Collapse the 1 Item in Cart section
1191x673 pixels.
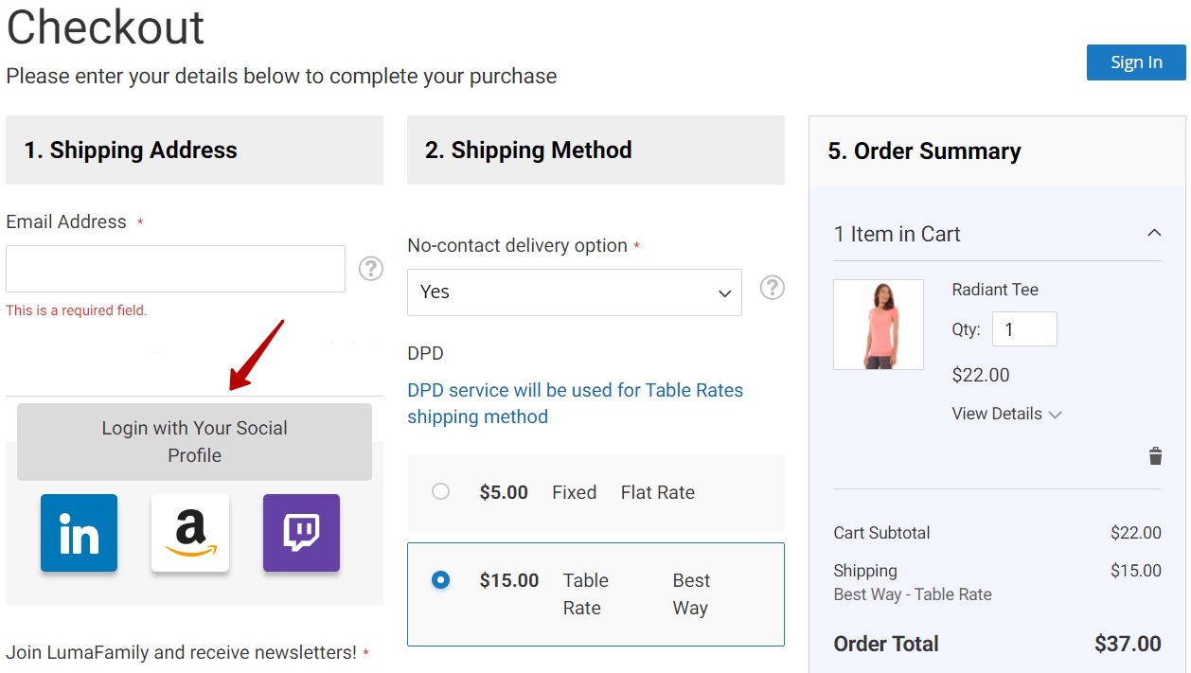1154,233
